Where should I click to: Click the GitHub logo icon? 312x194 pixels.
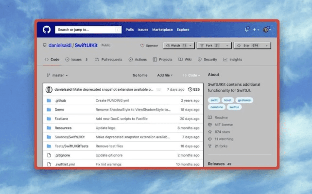[x=47, y=30]
